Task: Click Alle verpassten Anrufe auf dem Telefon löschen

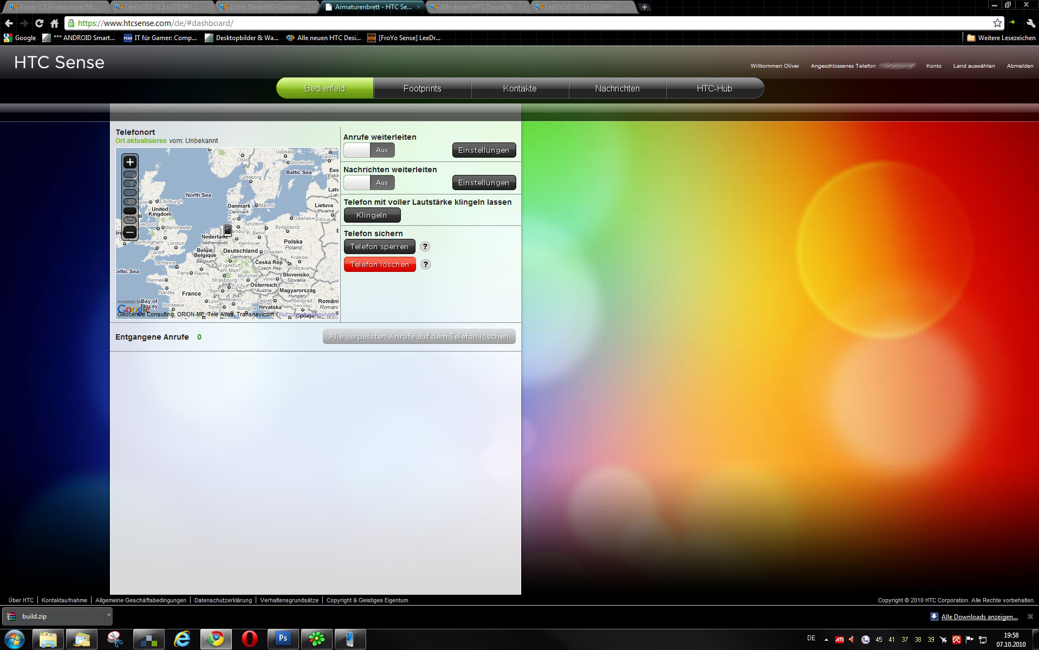Action: (419, 336)
